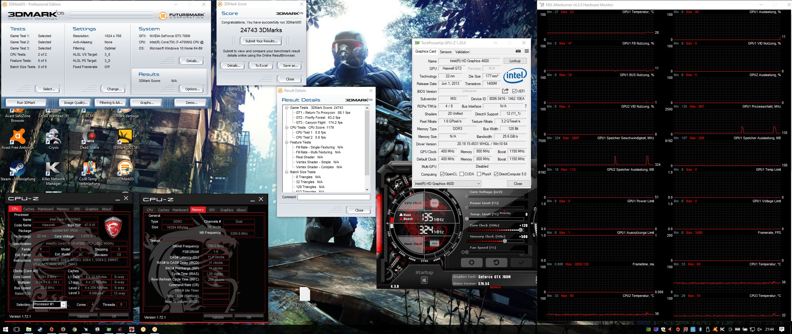Toggle MEM button on Afterburner gauge
792x334 pixels.
[434, 243]
